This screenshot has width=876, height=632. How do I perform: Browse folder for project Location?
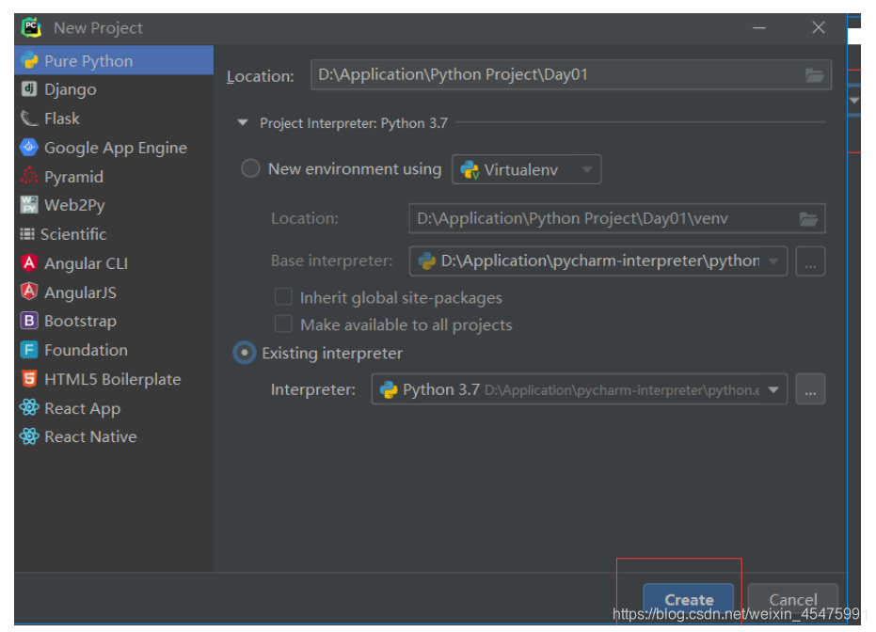click(815, 75)
